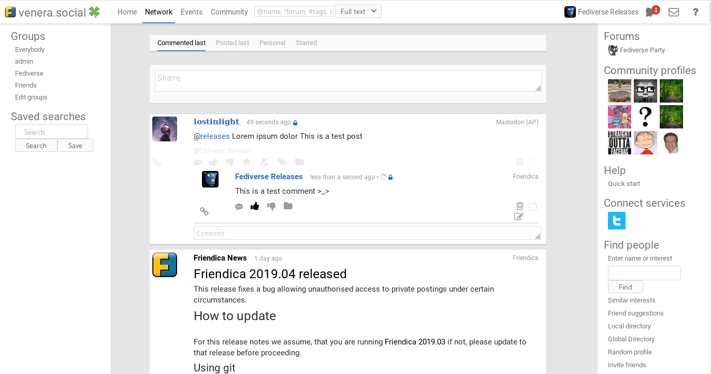The height and width of the screenshot is (374, 711).
Task: Click the venera.social Friendica logo icon
Action: click(10, 12)
